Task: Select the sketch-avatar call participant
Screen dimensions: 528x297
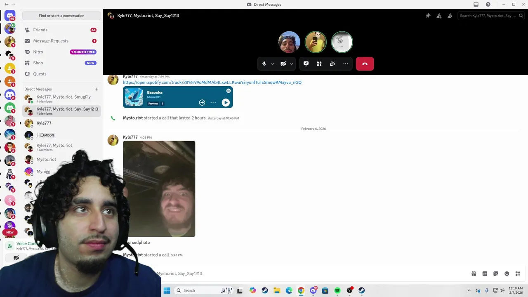Action: point(342,42)
